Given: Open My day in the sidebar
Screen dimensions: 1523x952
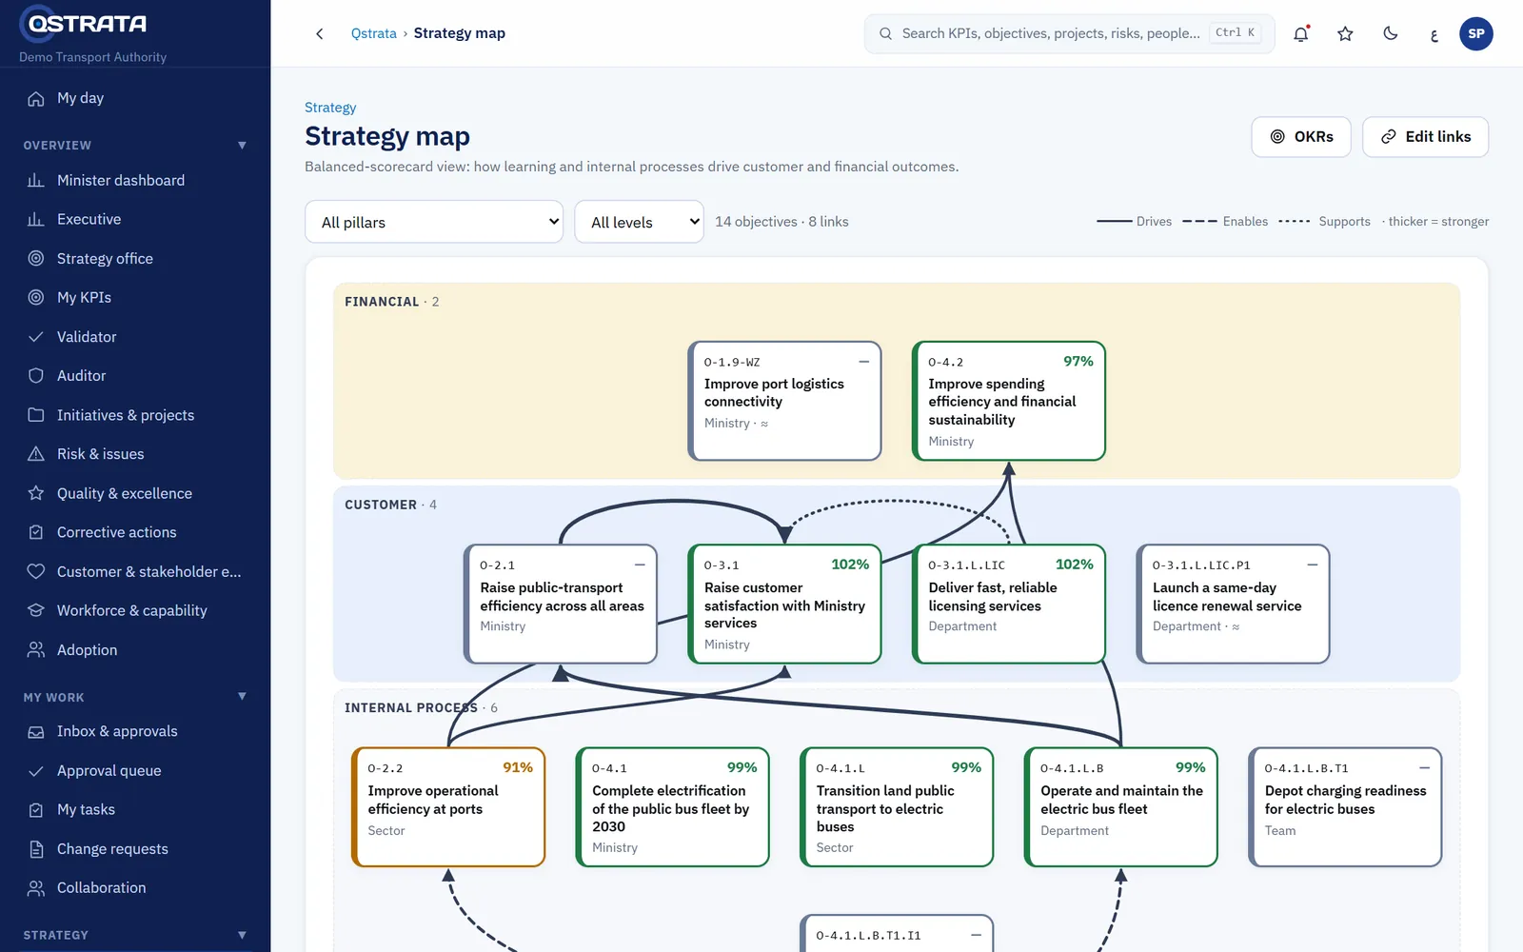Looking at the screenshot, I should [135, 98].
